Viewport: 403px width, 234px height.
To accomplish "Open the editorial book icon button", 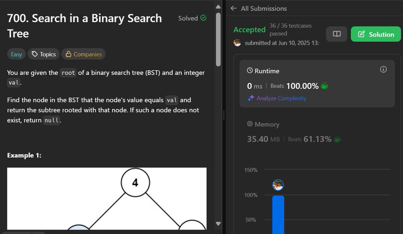I will click(x=337, y=34).
